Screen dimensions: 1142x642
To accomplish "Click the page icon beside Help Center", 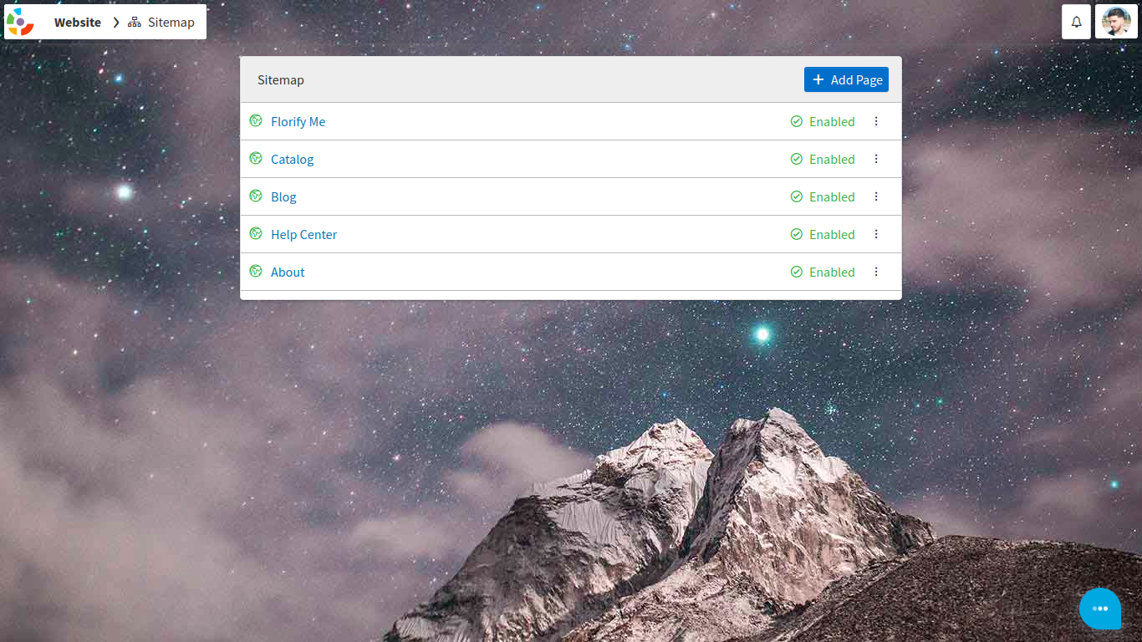I will [256, 233].
